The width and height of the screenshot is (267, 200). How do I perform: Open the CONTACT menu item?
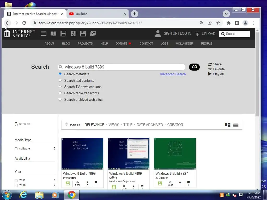(146, 43)
